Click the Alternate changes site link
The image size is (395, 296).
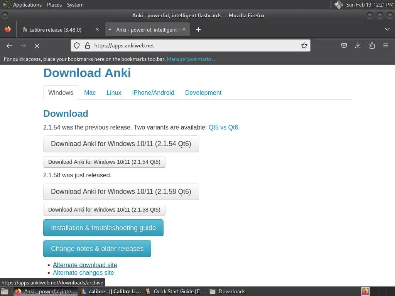point(83,273)
